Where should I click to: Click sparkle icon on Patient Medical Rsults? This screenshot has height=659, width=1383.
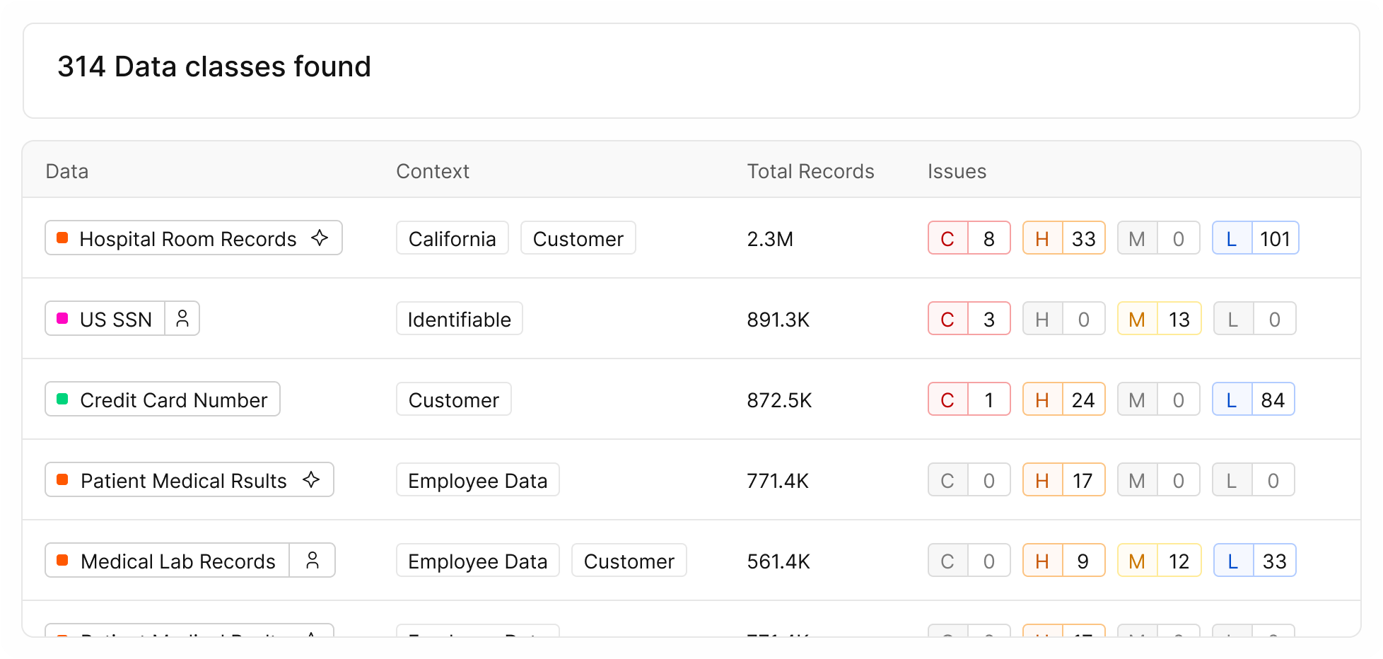coord(311,479)
